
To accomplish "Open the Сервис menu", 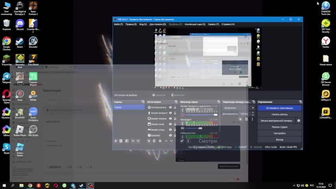I will (x=213, y=24).
